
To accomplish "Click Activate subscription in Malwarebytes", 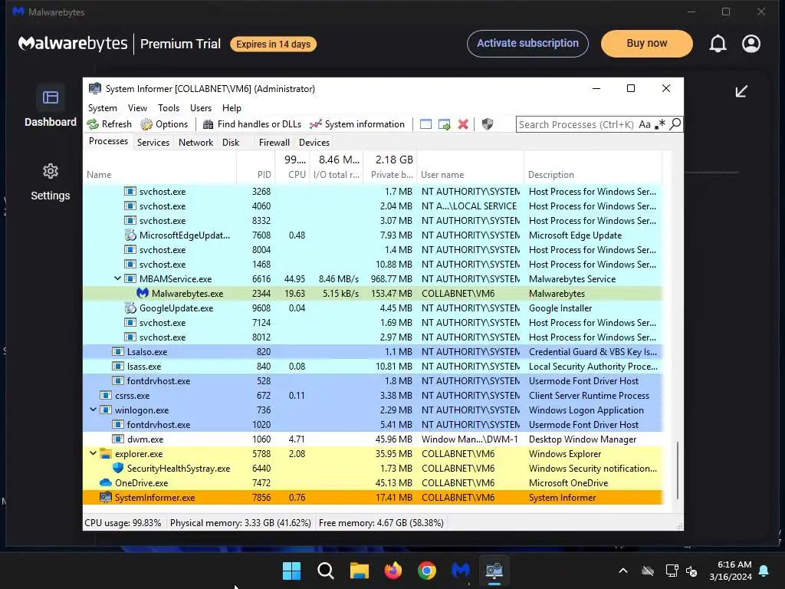I will click(x=527, y=44).
